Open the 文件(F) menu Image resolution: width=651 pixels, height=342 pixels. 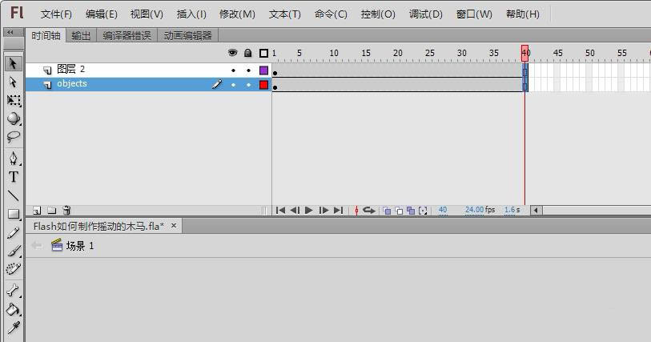point(57,14)
